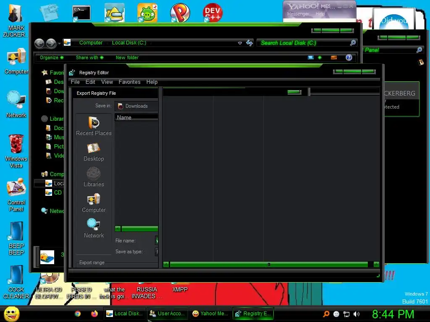Click the magnifier tray icon

tap(326, 314)
